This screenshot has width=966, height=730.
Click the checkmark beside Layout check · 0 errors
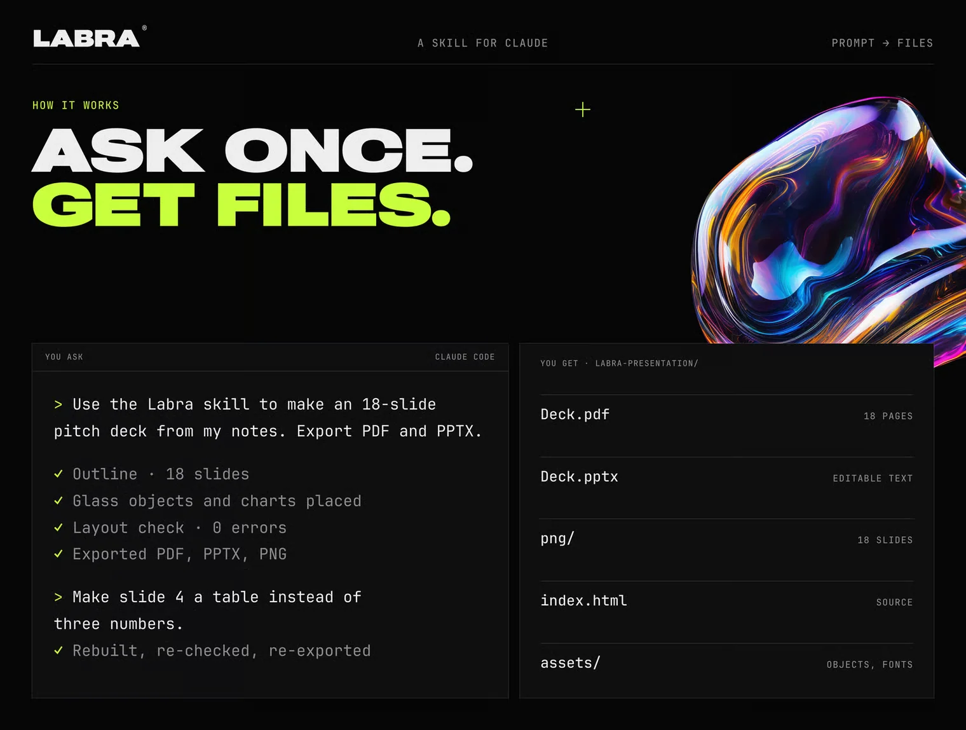pyautogui.click(x=58, y=527)
